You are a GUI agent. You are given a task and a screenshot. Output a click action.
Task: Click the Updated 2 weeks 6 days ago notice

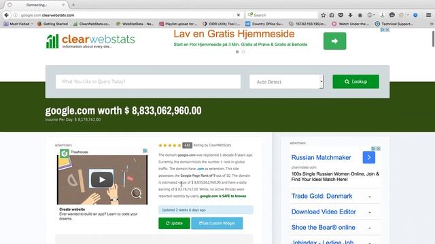click(x=205, y=210)
